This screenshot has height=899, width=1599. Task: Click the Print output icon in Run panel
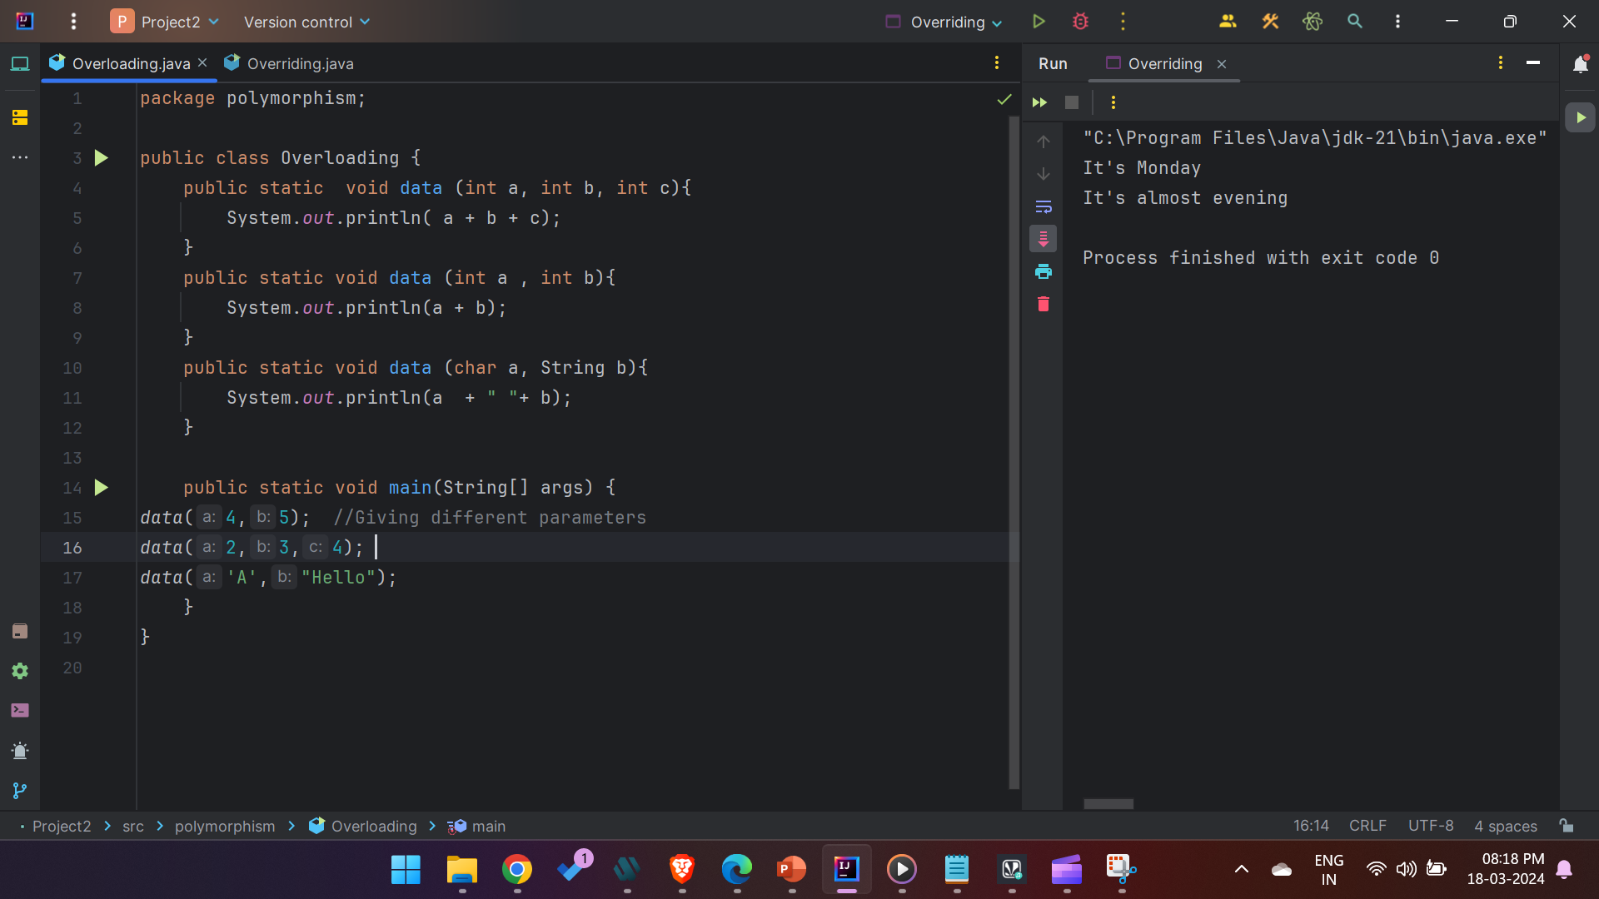click(1044, 271)
